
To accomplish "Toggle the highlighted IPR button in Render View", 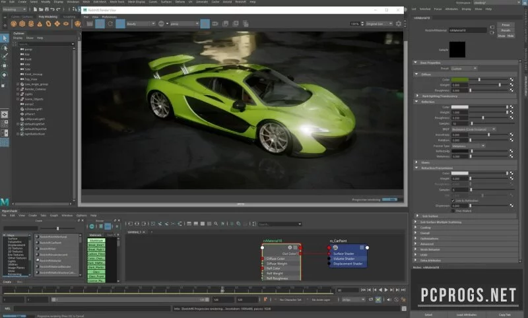I will pos(100,24).
